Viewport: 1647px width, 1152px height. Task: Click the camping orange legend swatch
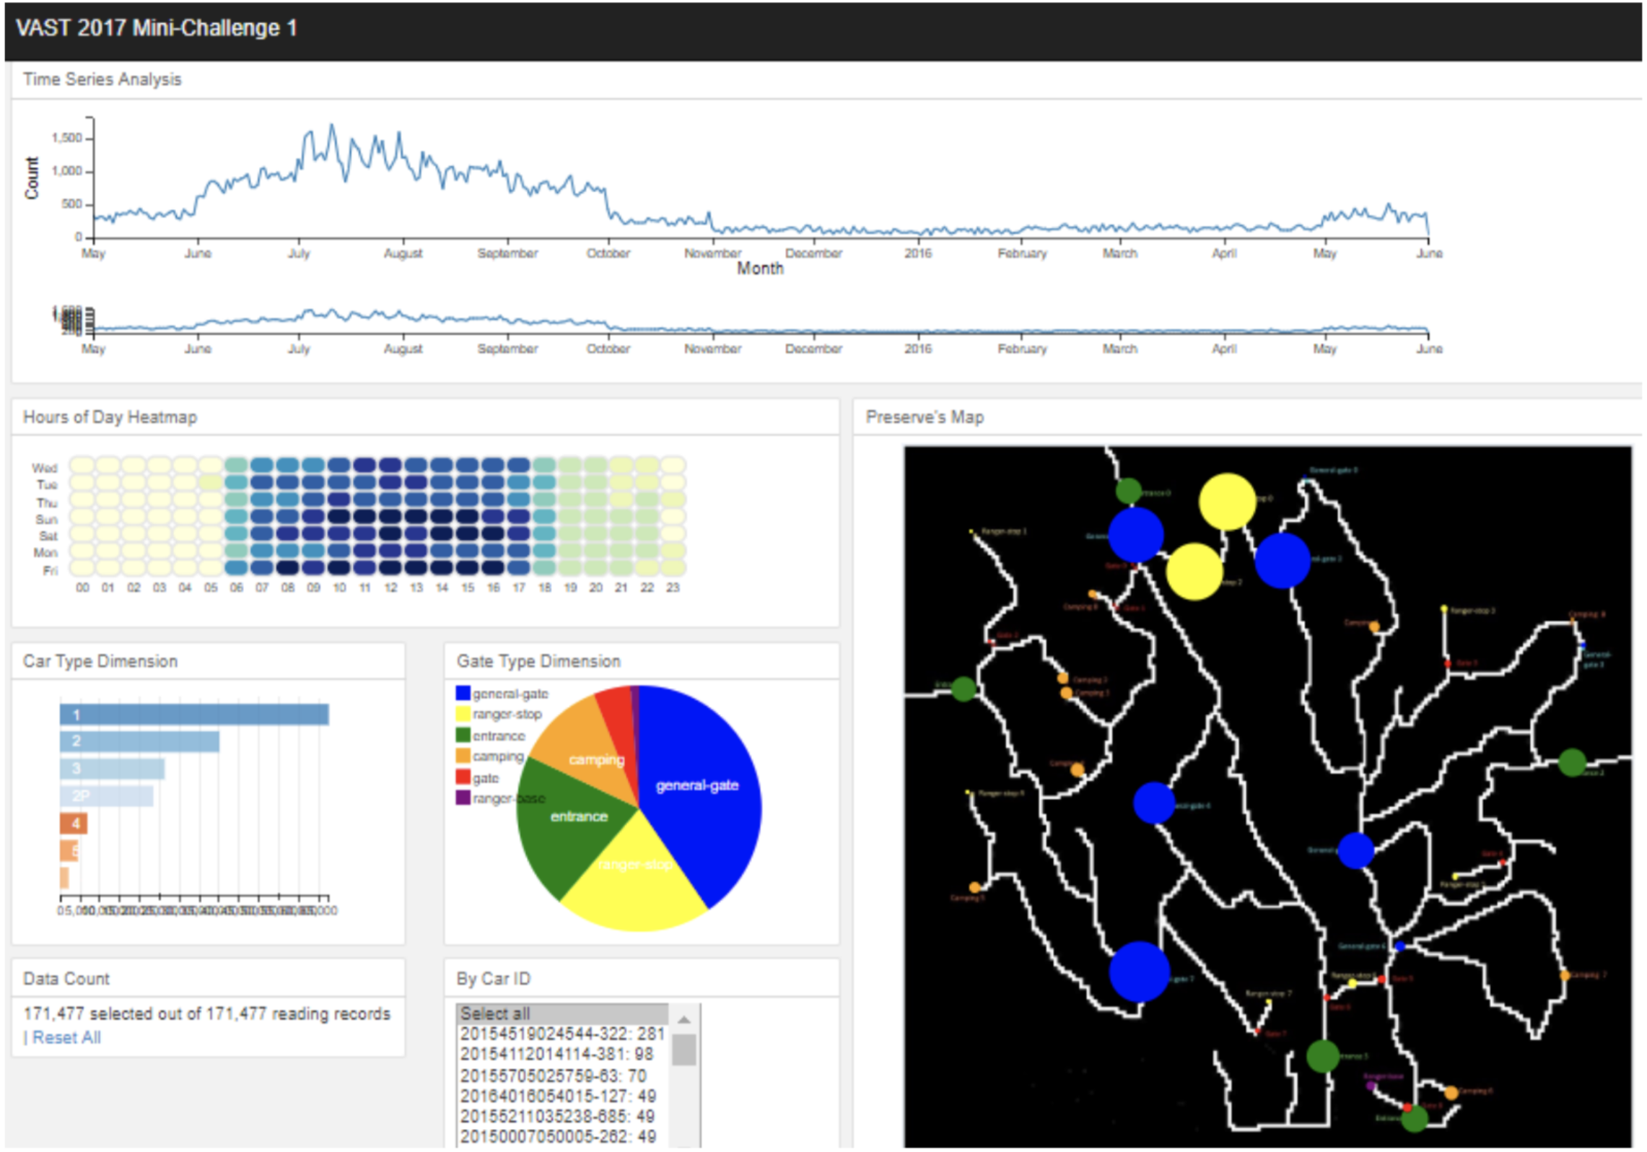coord(463,756)
